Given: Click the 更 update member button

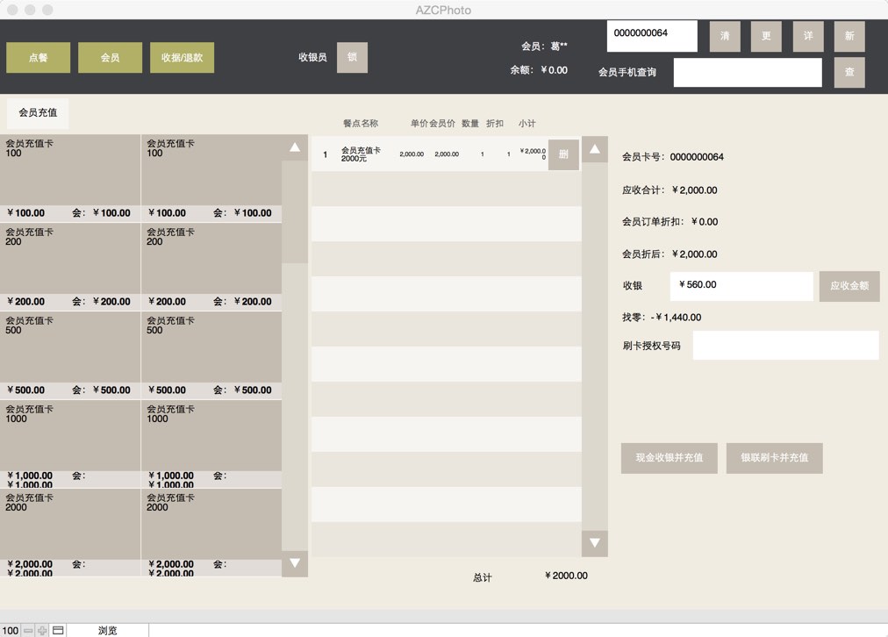Looking at the screenshot, I should click(766, 36).
